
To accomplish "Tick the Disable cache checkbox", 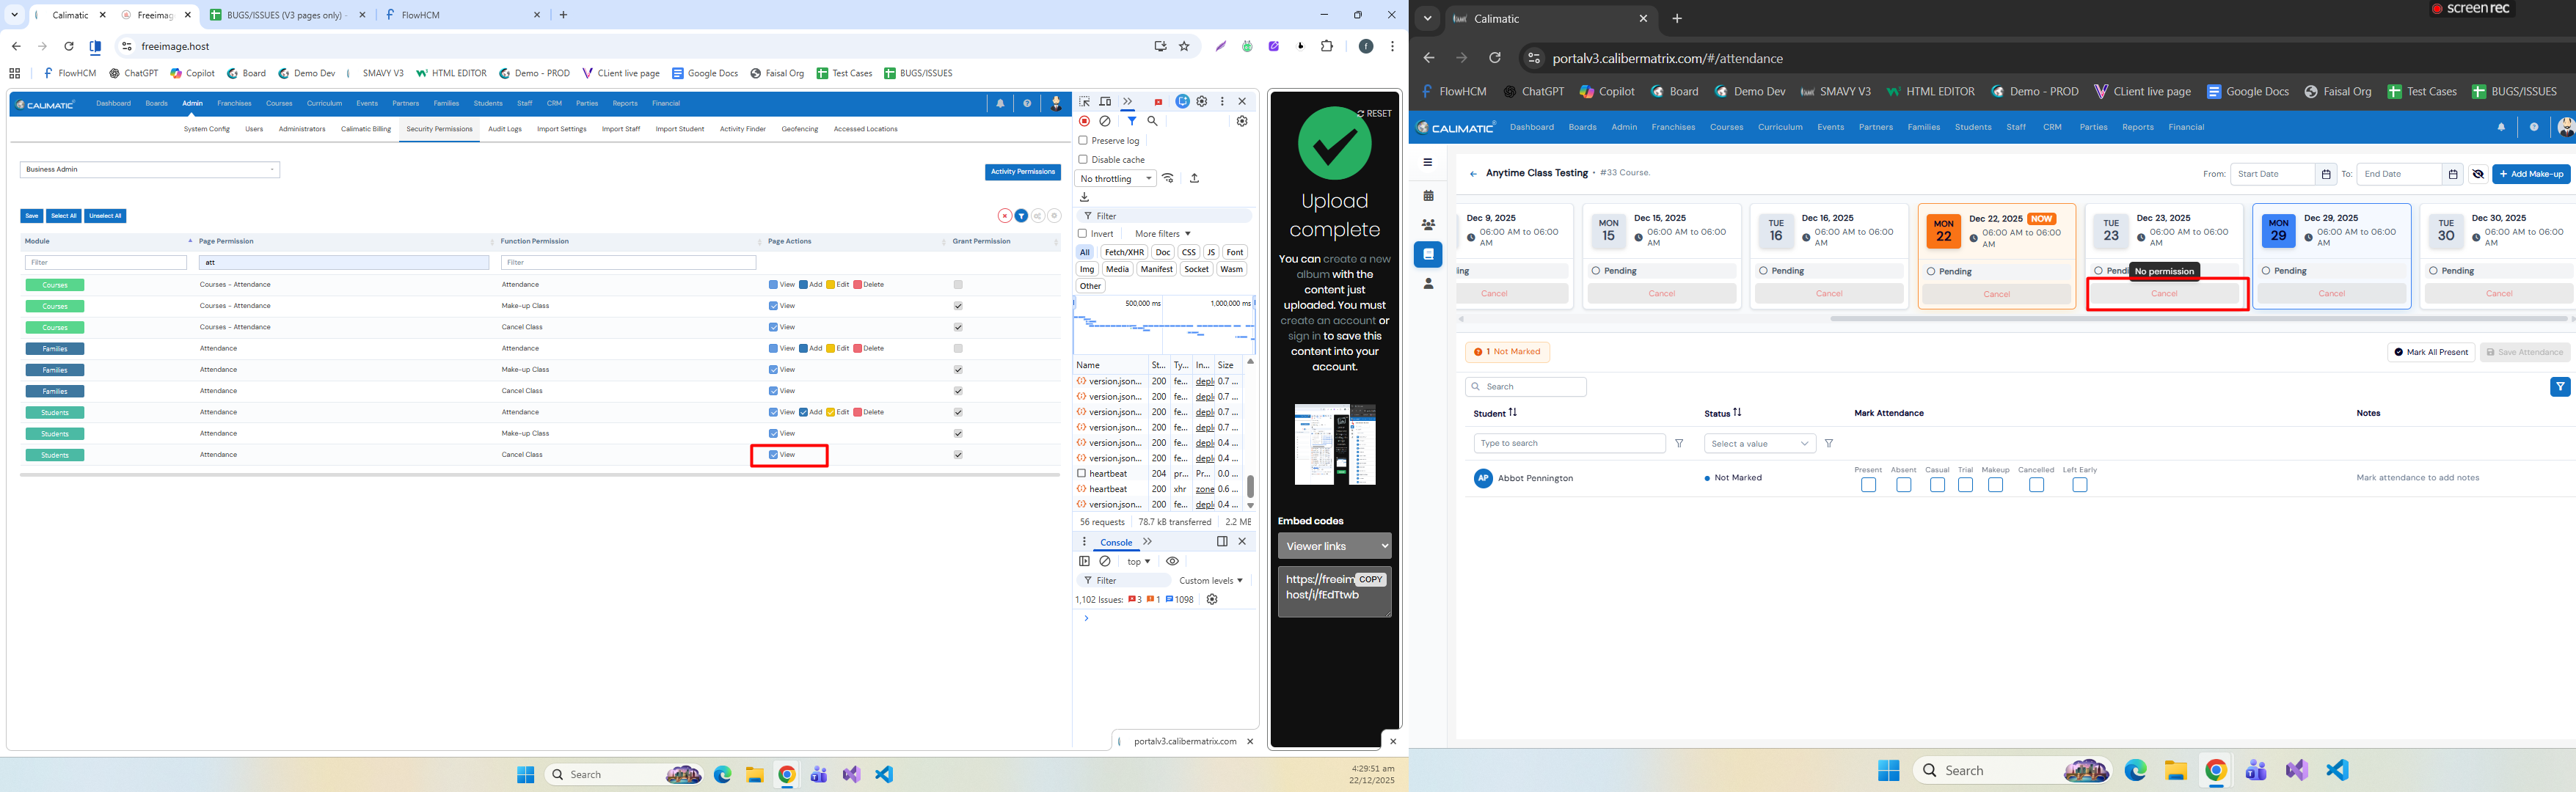I will pyautogui.click(x=1083, y=160).
